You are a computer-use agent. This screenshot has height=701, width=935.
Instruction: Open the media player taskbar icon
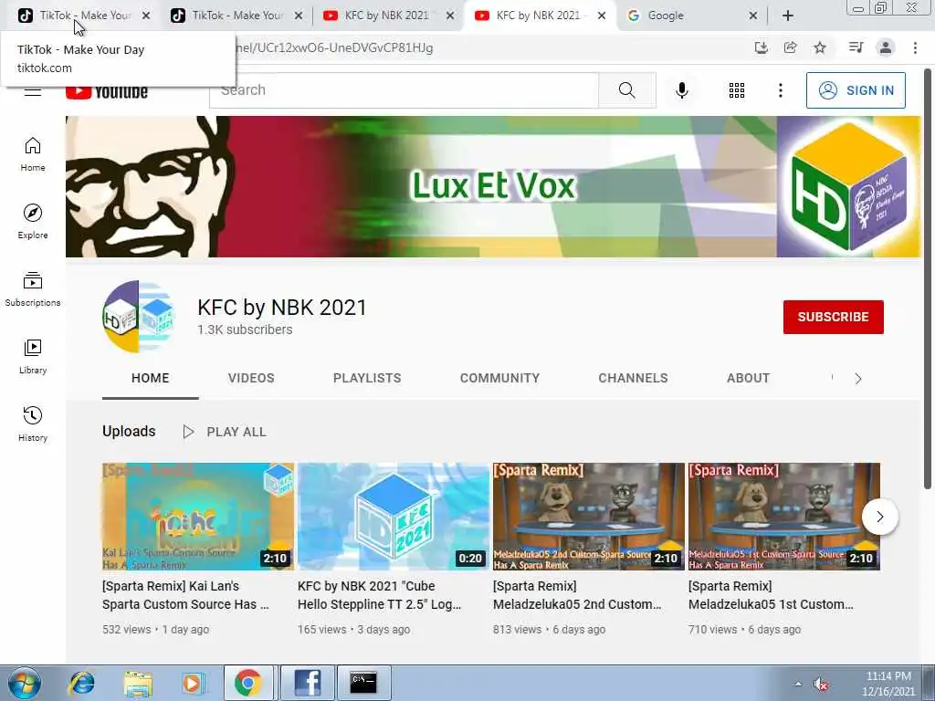192,683
